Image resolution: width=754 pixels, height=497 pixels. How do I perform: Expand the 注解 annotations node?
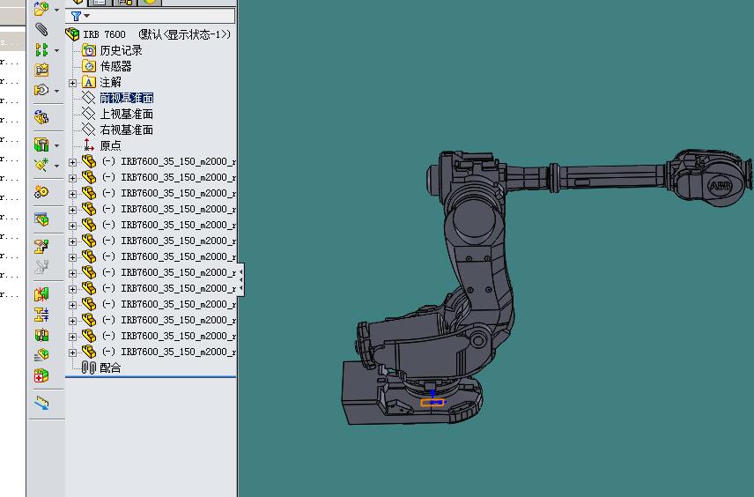[73, 83]
